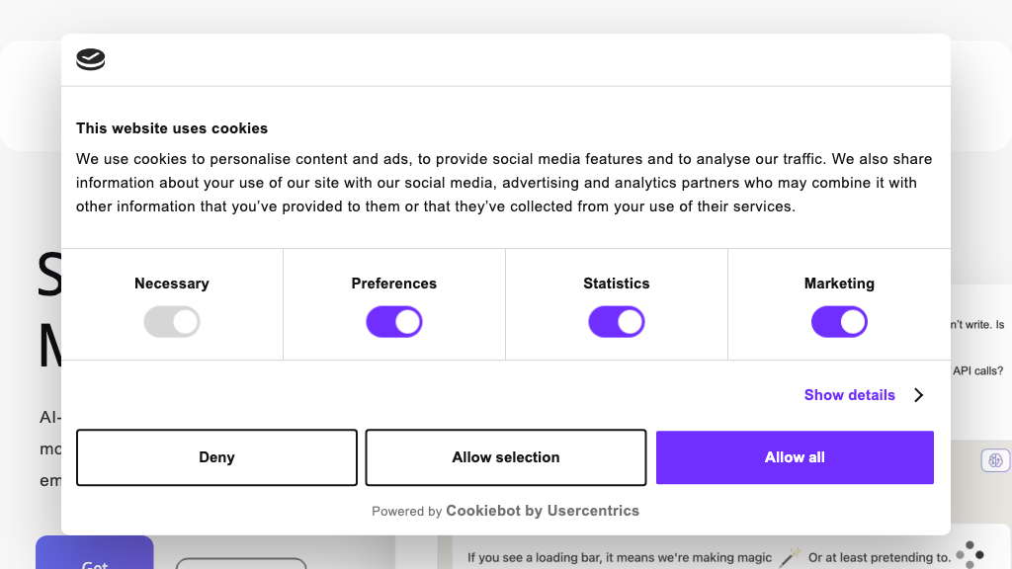
Task: Turn off the Statistics cookies switch
Action: tap(617, 322)
